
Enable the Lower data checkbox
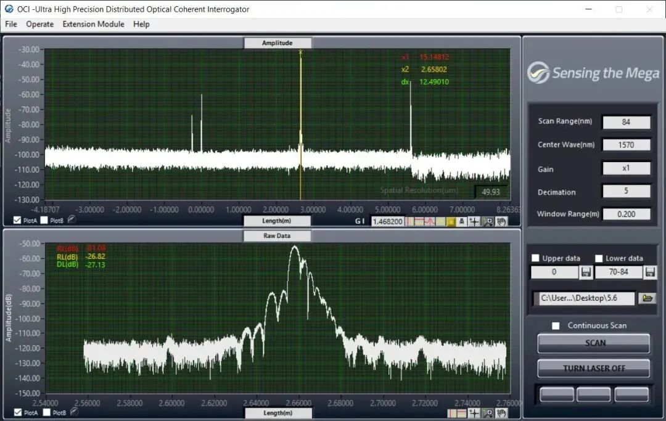(599, 258)
